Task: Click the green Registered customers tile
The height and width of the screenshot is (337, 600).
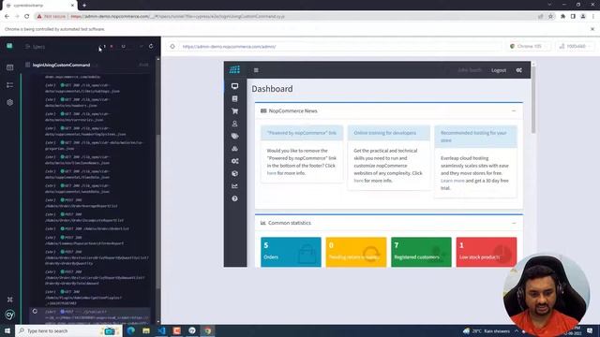Action: click(x=421, y=252)
